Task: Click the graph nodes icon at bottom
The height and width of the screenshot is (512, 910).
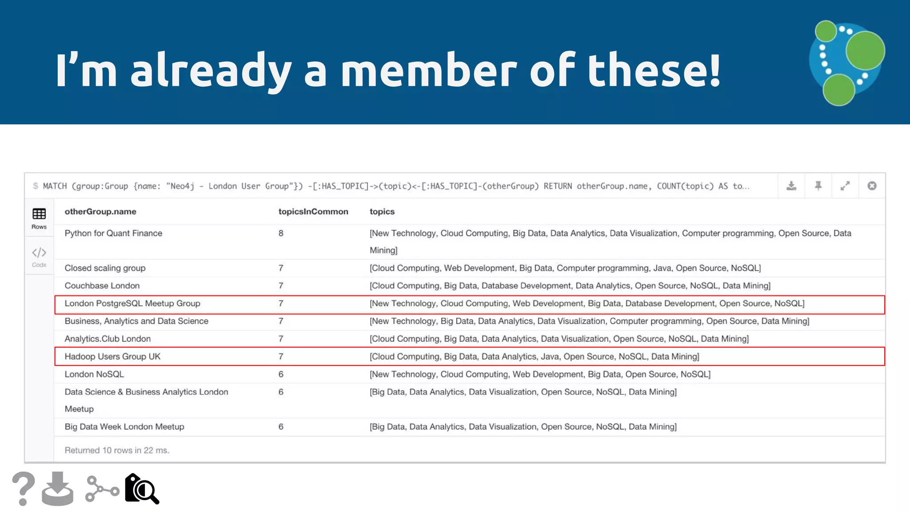Action: (102, 489)
